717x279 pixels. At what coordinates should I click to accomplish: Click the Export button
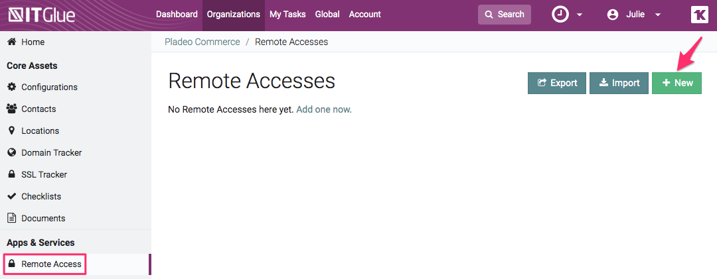click(x=556, y=83)
